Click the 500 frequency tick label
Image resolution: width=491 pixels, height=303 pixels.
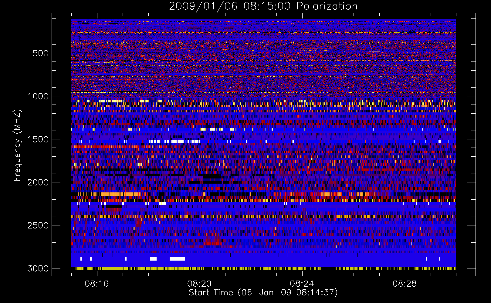point(41,53)
